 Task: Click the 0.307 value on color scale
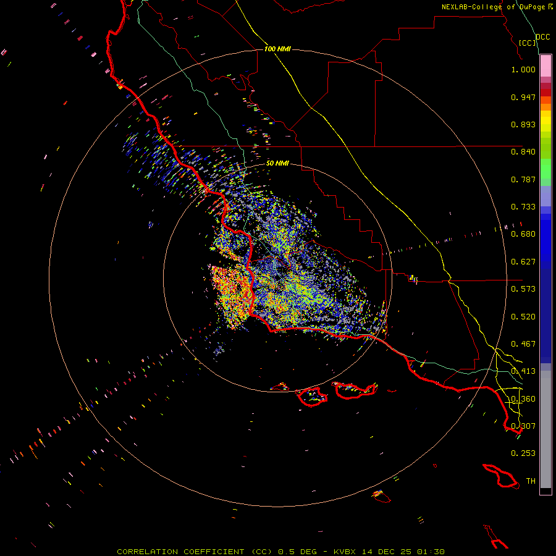(523, 426)
